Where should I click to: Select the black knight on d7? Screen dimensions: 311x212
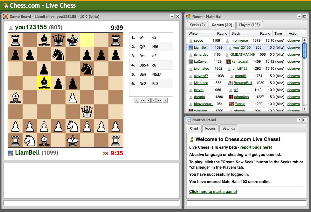click(x=58, y=54)
